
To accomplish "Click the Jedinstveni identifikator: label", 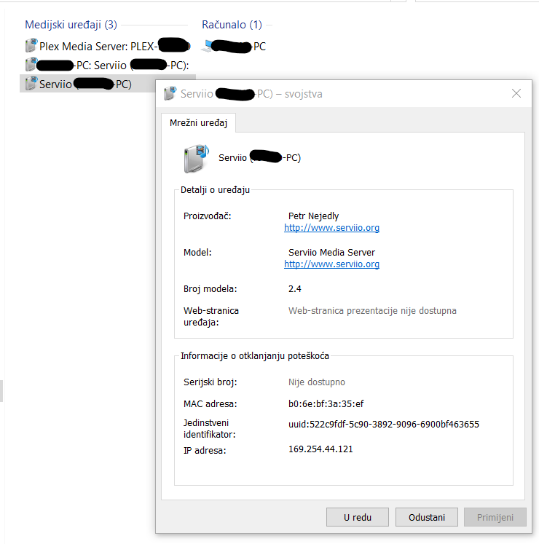I will coord(209,428).
